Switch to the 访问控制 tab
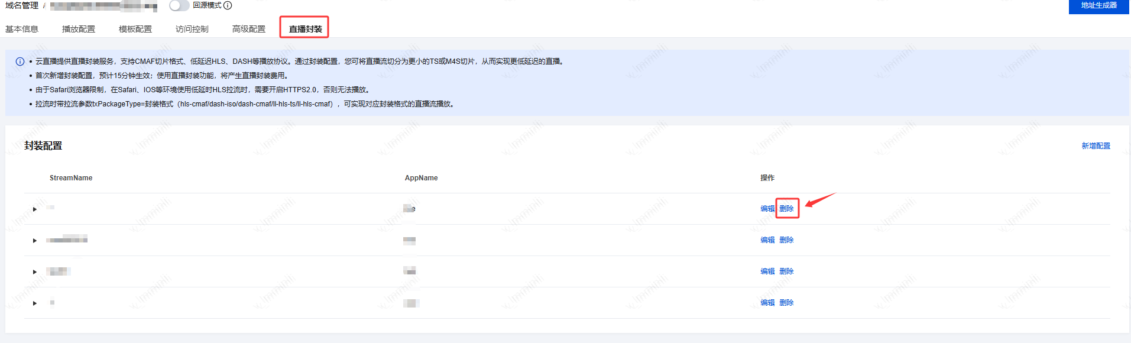 click(192, 29)
